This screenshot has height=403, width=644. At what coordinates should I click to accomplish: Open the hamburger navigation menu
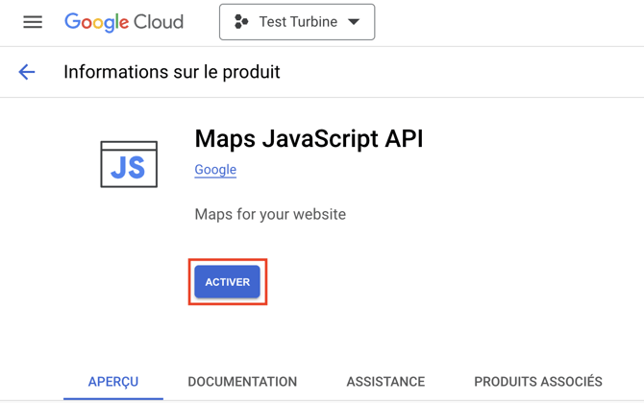pos(33,22)
